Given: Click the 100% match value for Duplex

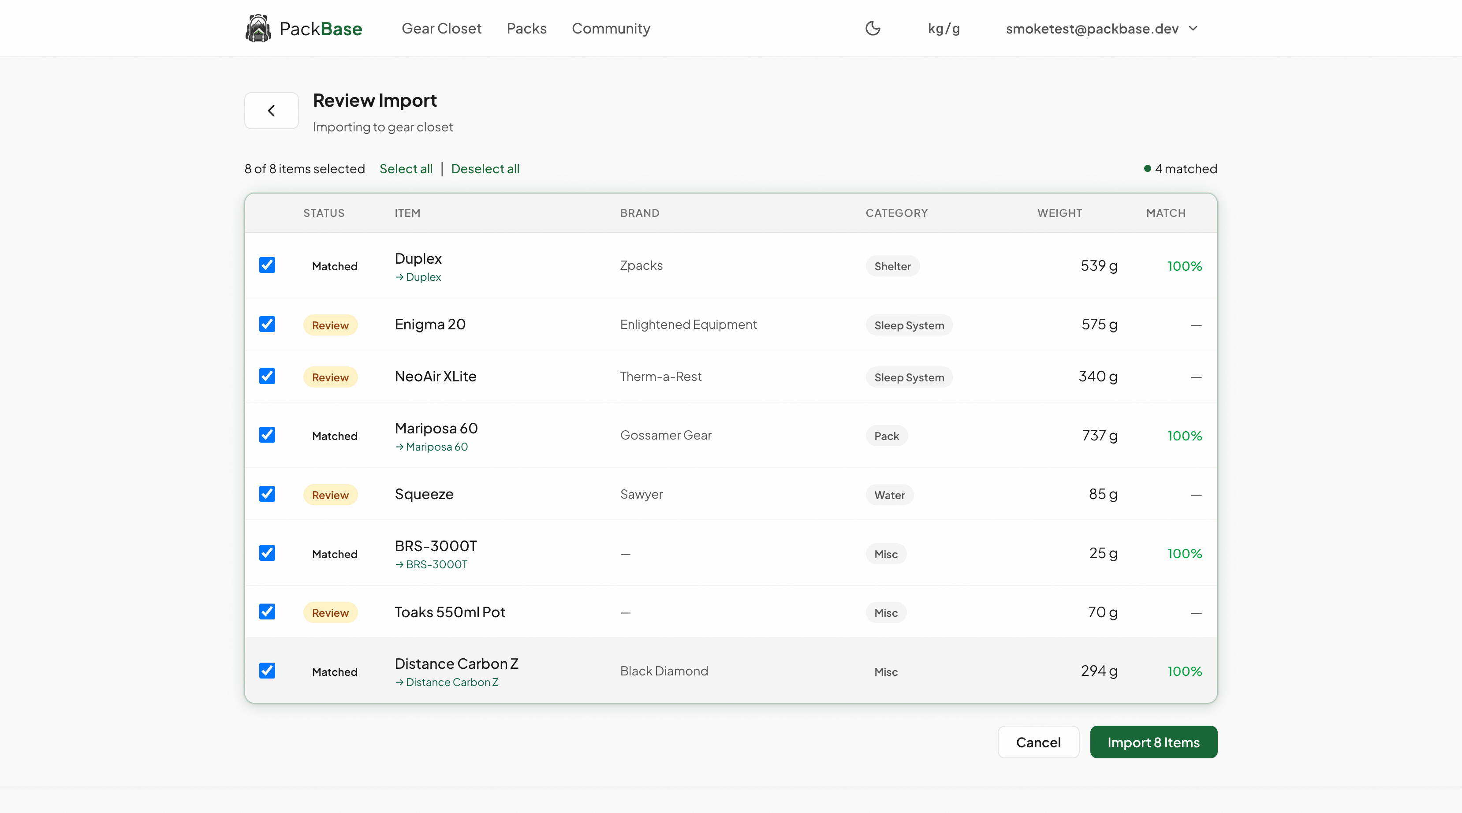Looking at the screenshot, I should 1185,266.
